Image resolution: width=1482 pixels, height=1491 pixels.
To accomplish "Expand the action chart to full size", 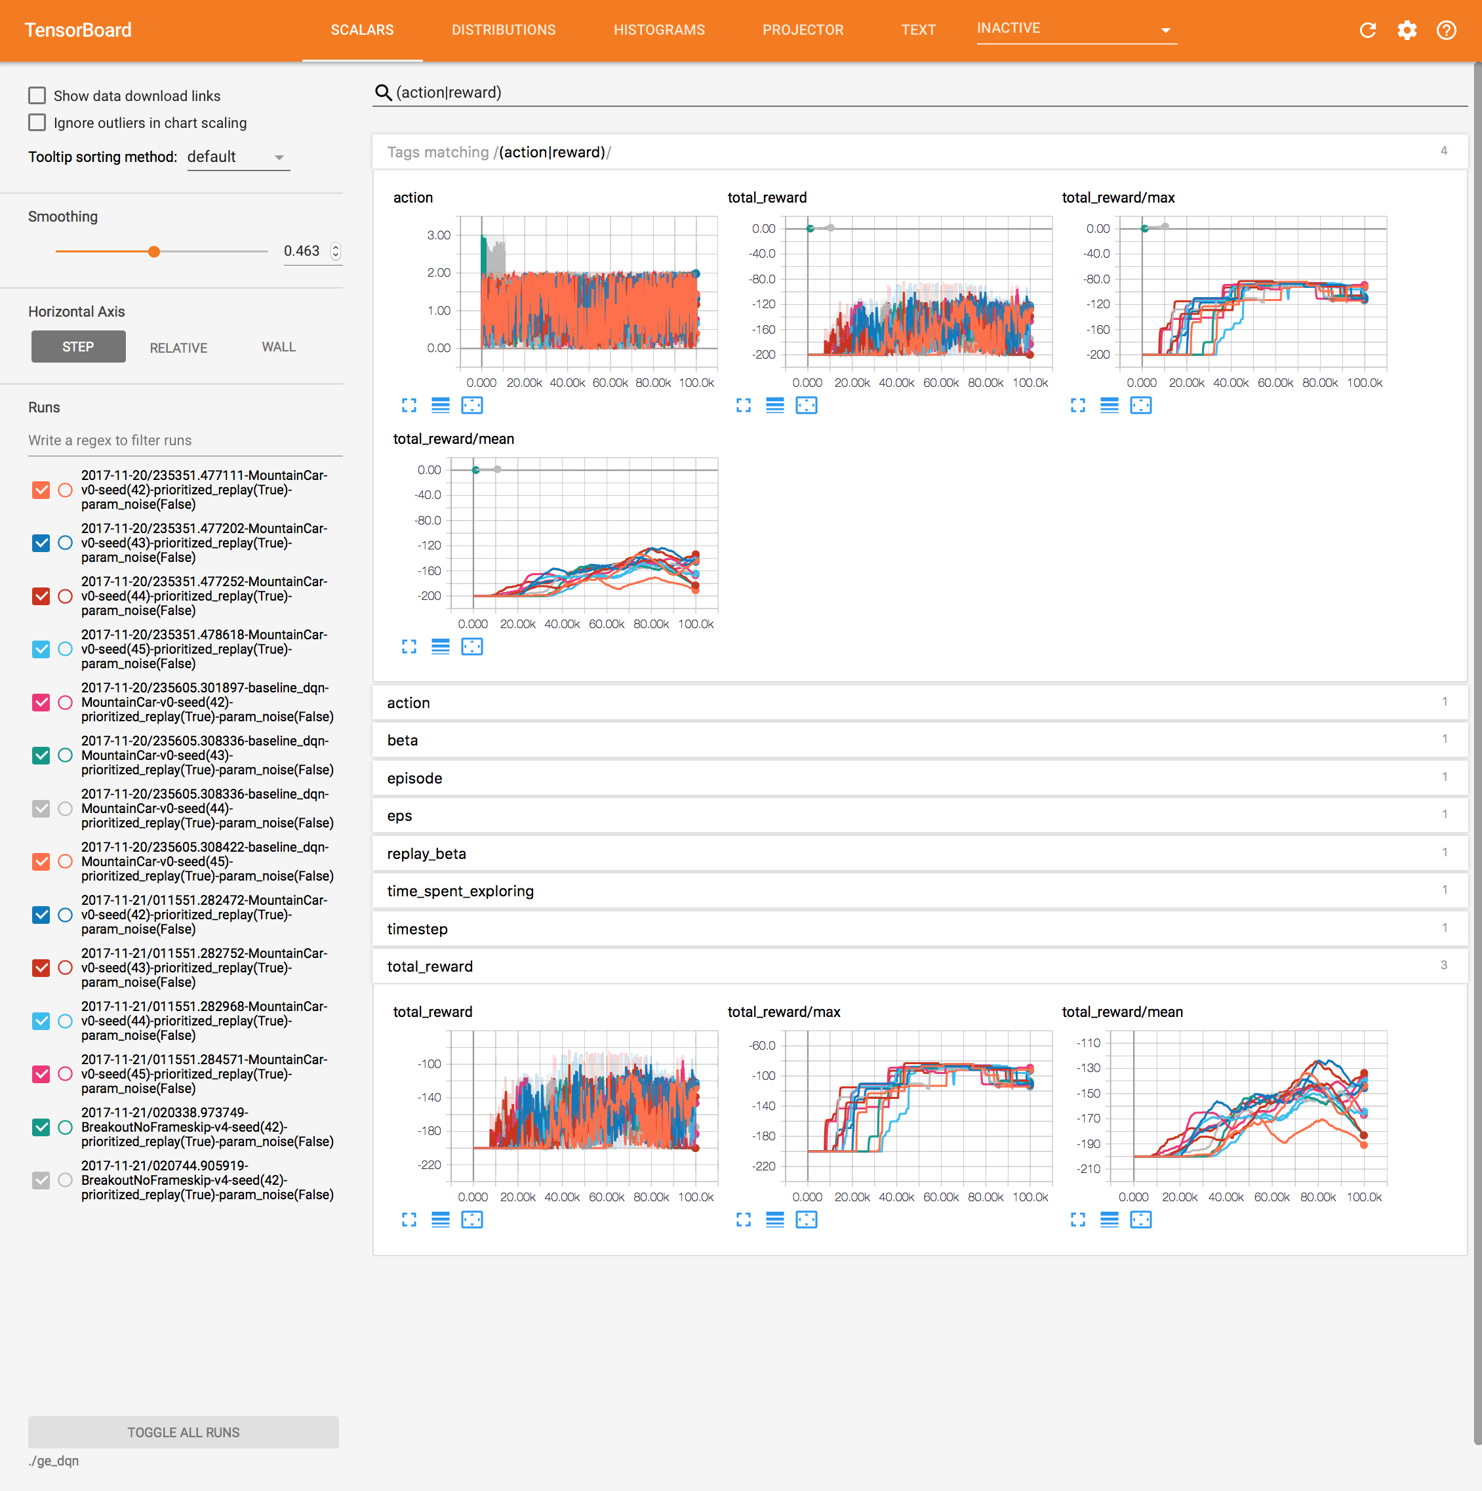I will [x=409, y=405].
